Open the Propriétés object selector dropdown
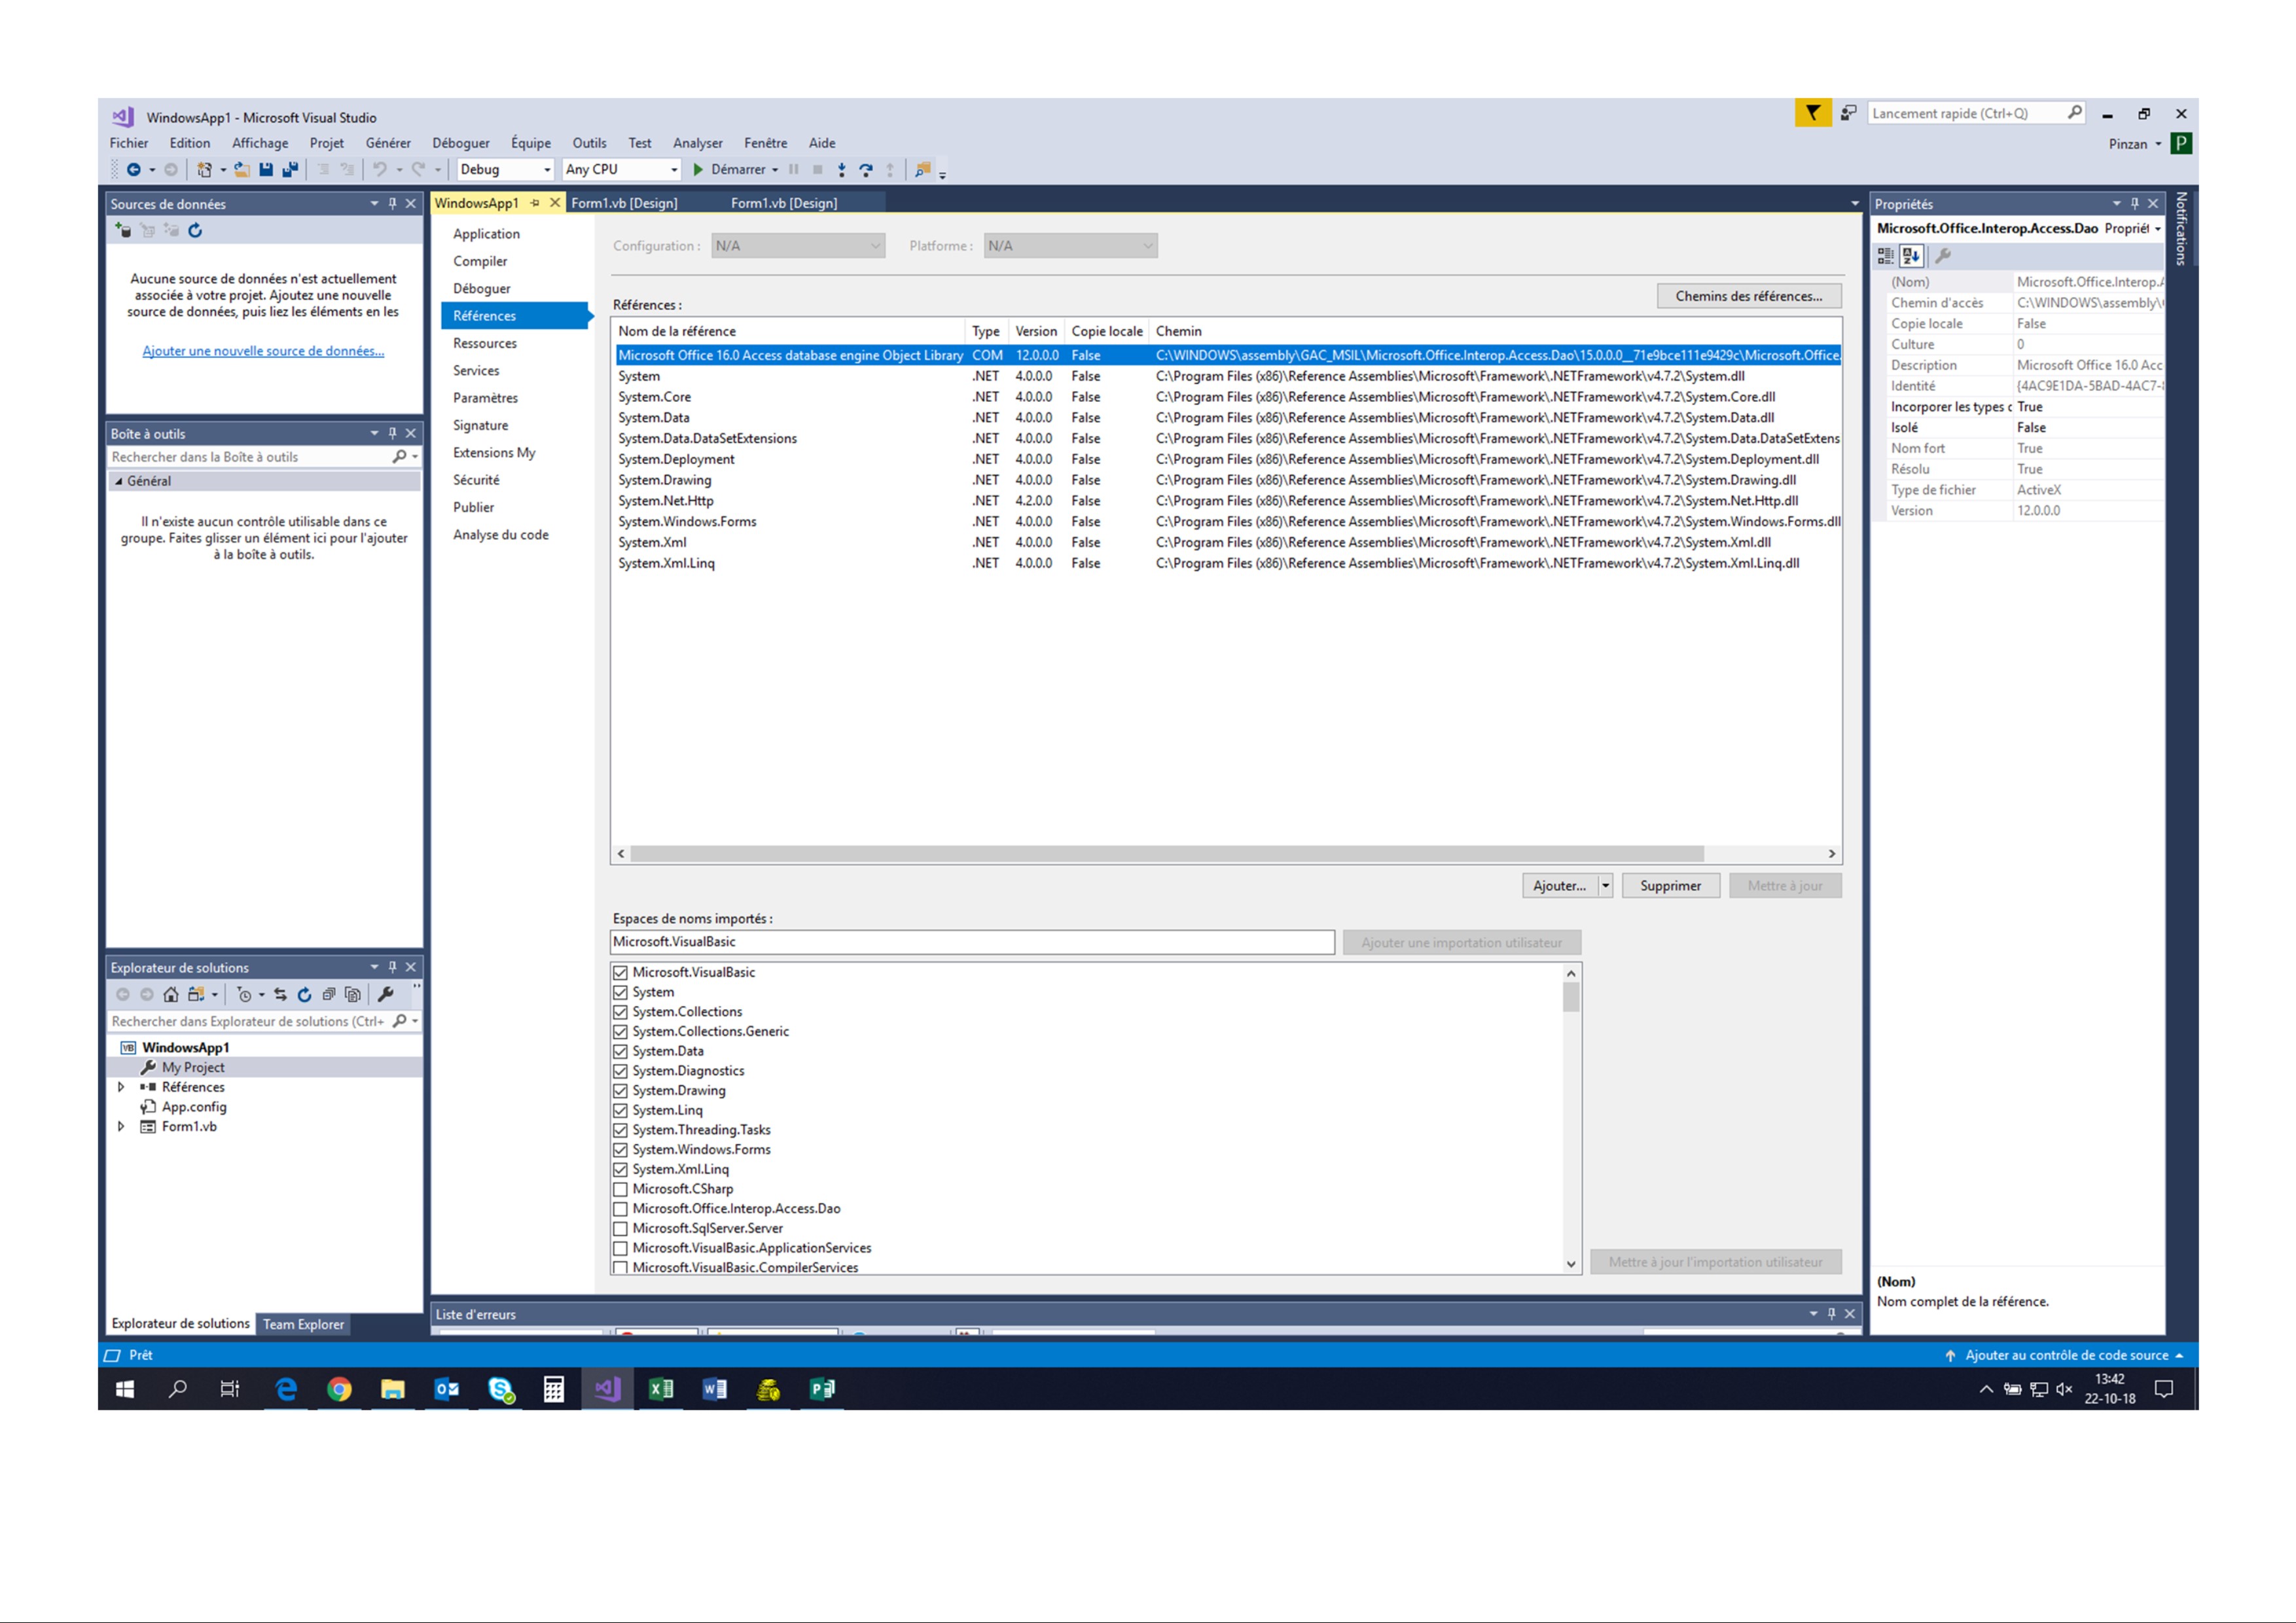 coord(2158,229)
